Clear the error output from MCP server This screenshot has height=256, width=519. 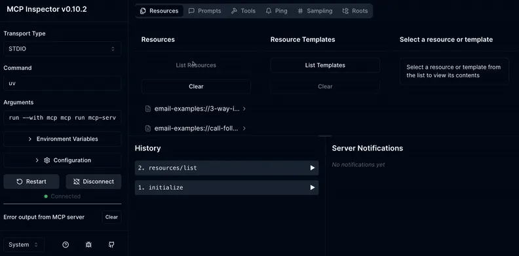click(x=111, y=217)
